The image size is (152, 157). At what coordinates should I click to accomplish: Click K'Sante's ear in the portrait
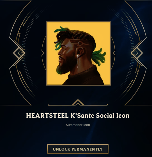[80, 52]
